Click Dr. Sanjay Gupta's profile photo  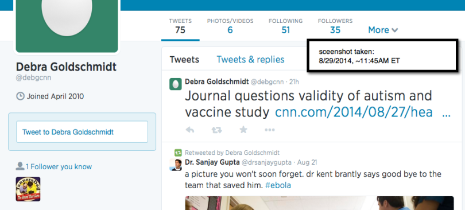tap(175, 165)
